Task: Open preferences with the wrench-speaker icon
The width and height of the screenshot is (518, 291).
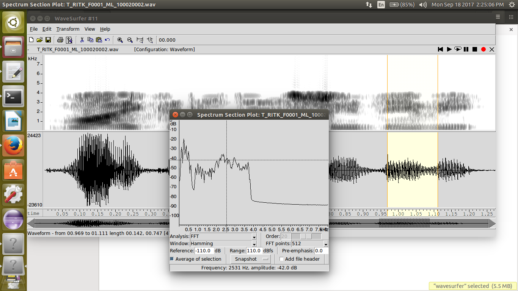Action: 69,40
